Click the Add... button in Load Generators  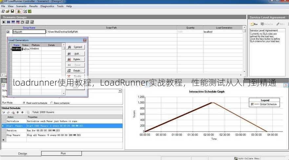coord(75,54)
